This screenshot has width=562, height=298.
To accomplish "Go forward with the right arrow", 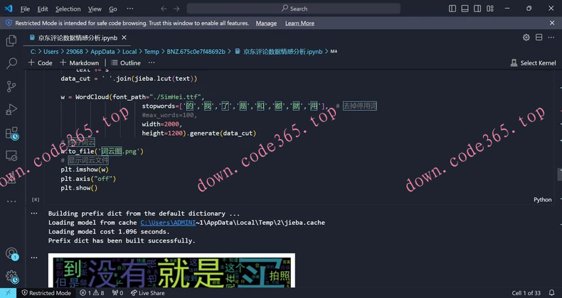I will tap(176, 9).
